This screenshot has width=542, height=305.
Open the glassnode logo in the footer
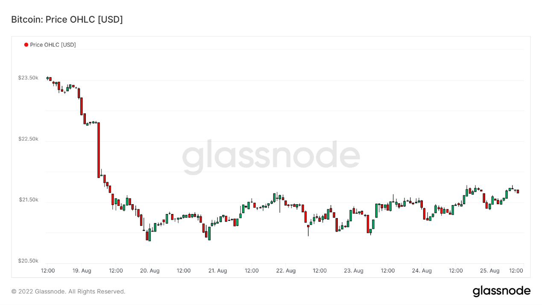[x=501, y=291]
